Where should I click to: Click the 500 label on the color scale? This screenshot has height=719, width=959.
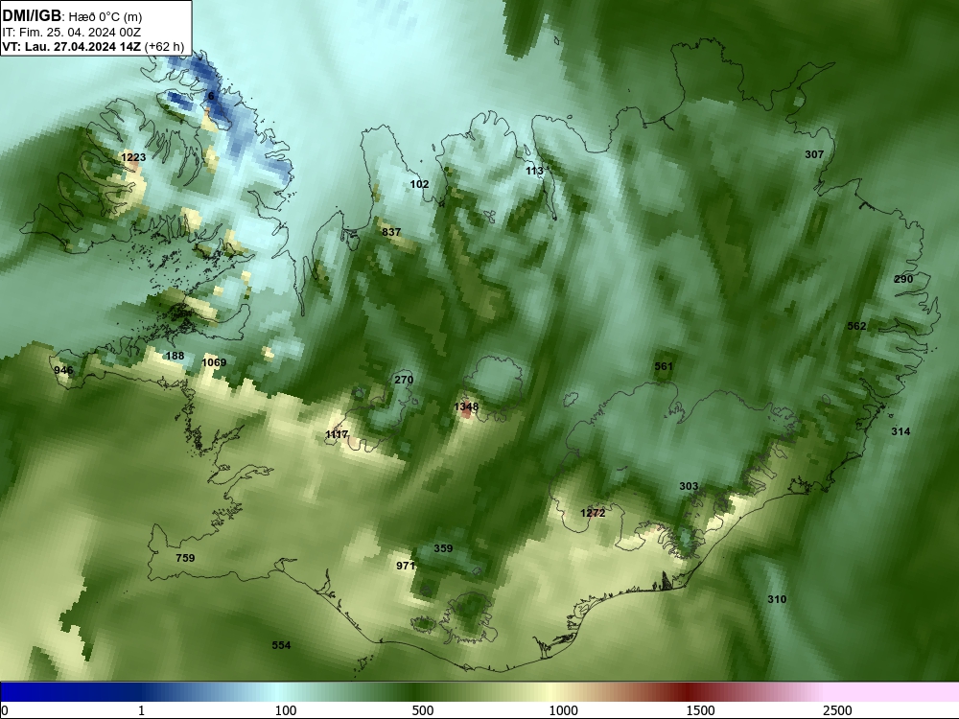coord(423,710)
